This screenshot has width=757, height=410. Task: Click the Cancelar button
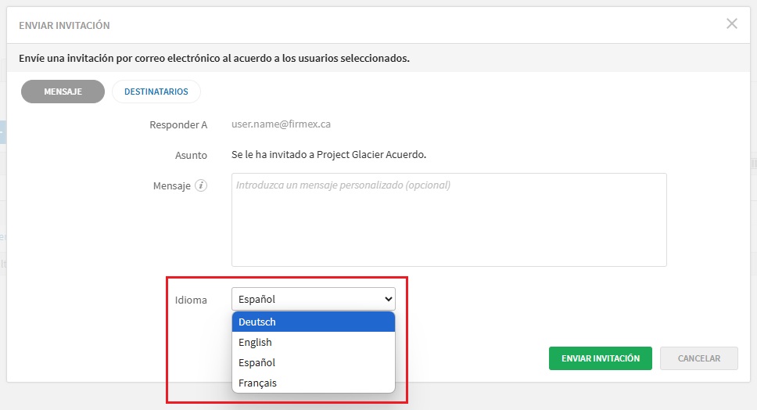698,358
